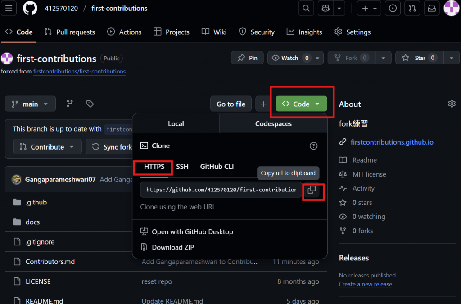Screen dimensions: 461x304
Task: Open the create new plus menu
Action: 369,8
